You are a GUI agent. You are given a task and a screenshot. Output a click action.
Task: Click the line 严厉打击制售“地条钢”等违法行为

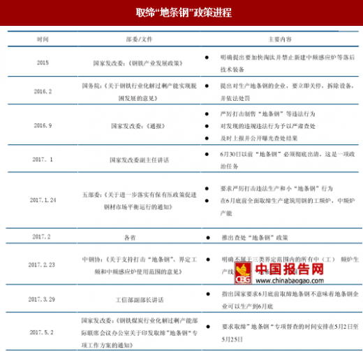click(267, 114)
